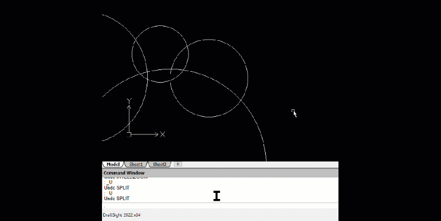Screen dimensions: 441x221
Task: Switch to the Model tab
Action: 113,164
